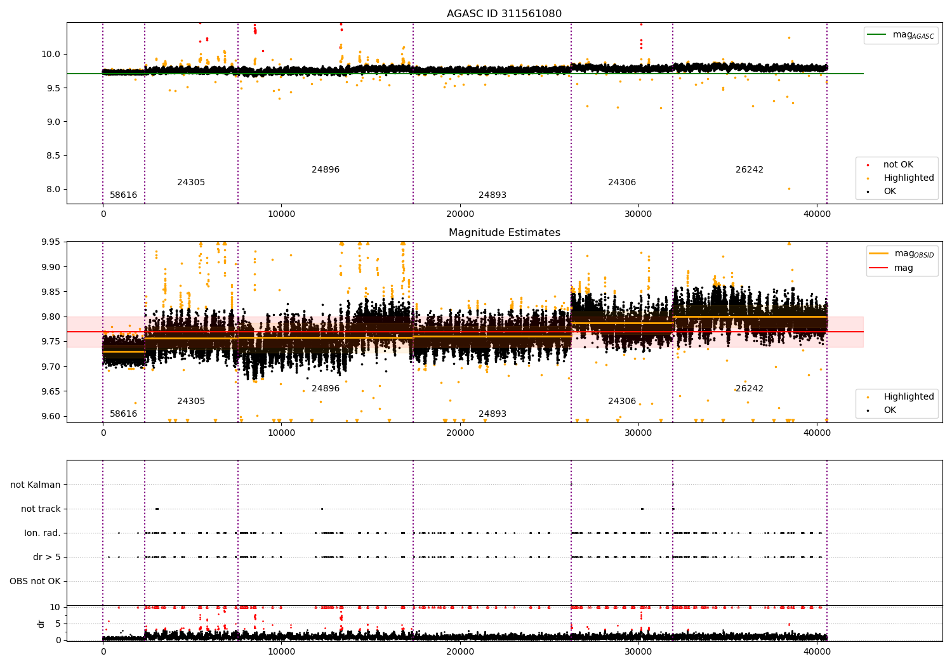Click the 9.95 y-axis tick label
Viewport: 952px width, 666px height.
pyautogui.click(x=51, y=242)
